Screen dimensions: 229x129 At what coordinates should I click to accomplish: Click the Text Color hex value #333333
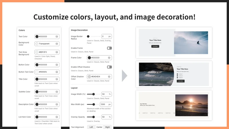pos(43,37)
